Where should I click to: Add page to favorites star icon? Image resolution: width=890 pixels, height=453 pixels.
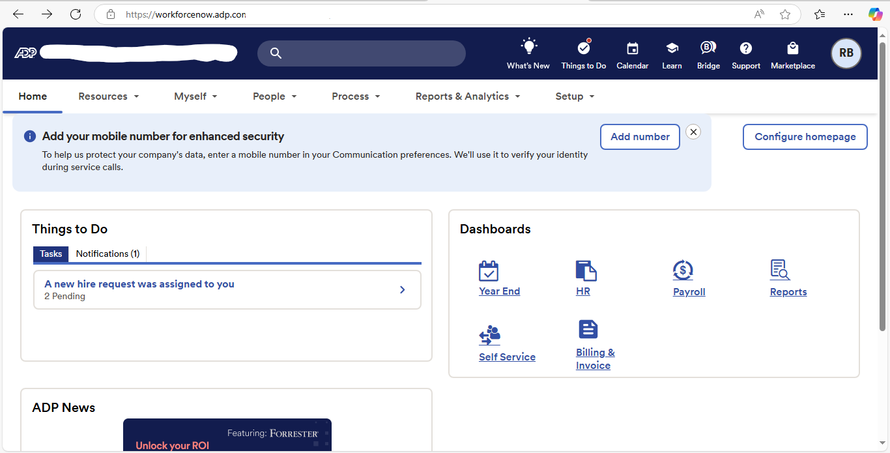[x=785, y=14]
